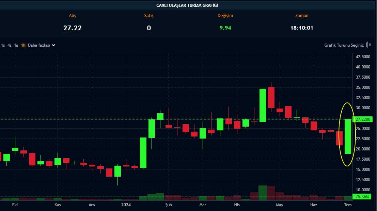Image resolution: width=377 pixels, height=211 pixels.
Task: Click the Satış label
Action: (149, 15)
